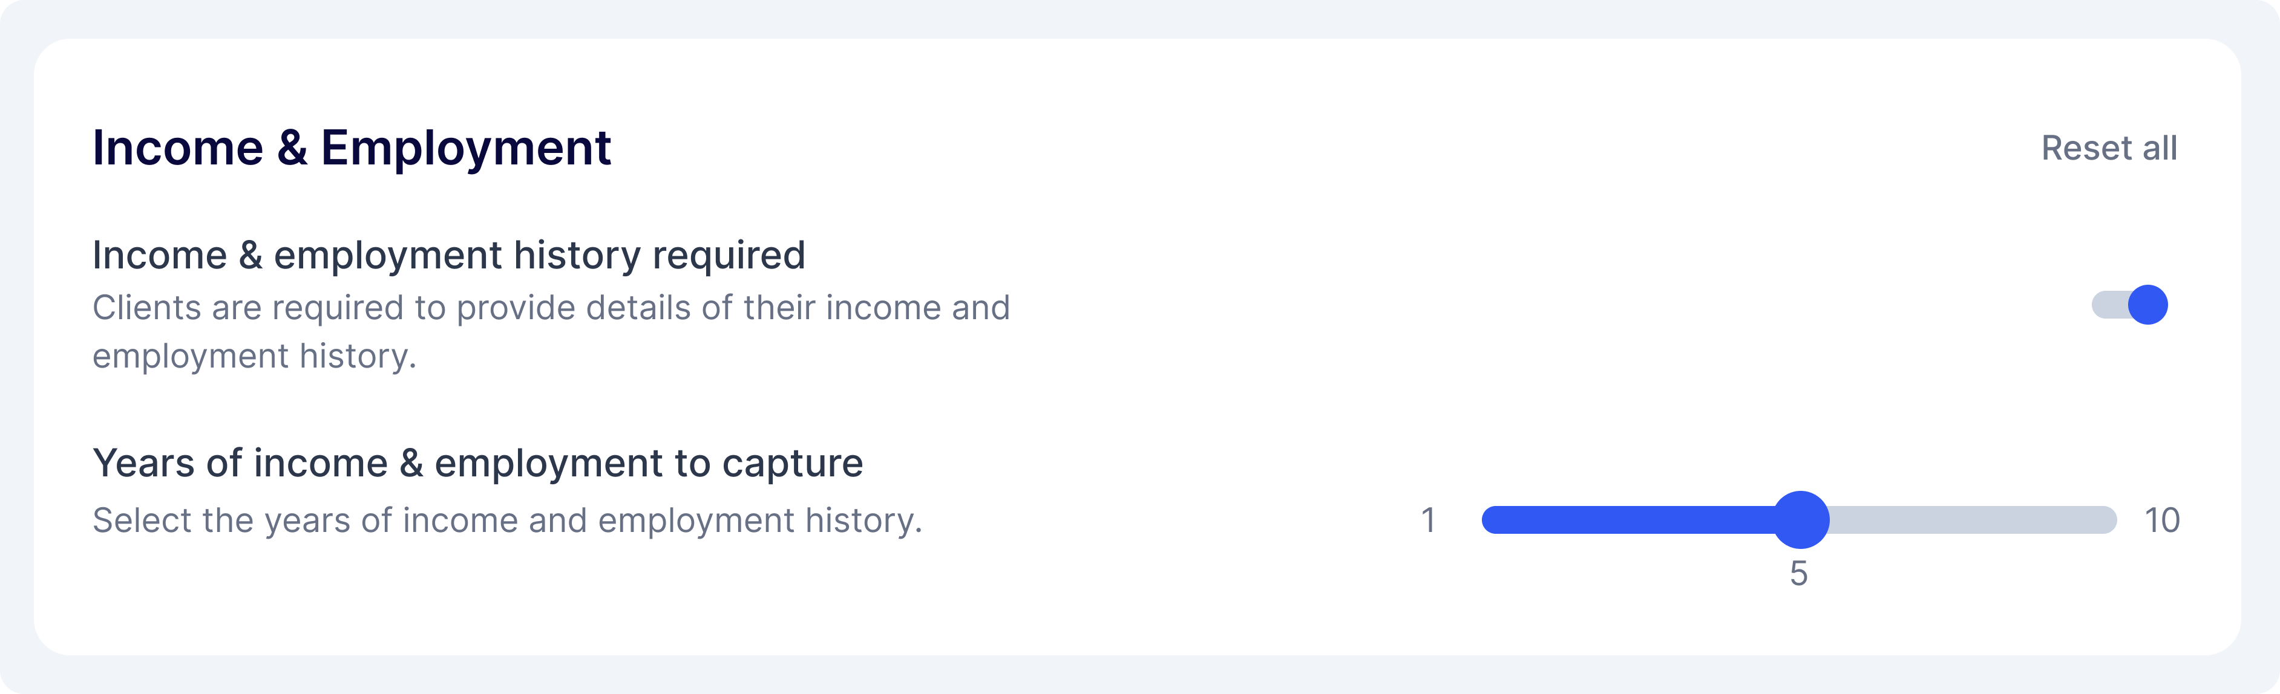Click the word 'Employment' in the main heading
Image resolution: width=2280 pixels, height=694 pixels.
[x=465, y=148]
